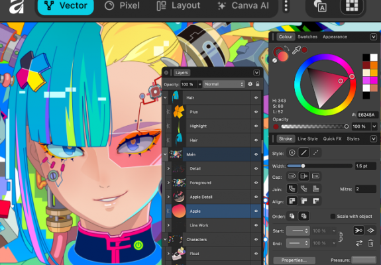The width and height of the screenshot is (381, 265).
Task: Toggle visibility of Apple layer
Action: click(x=256, y=211)
